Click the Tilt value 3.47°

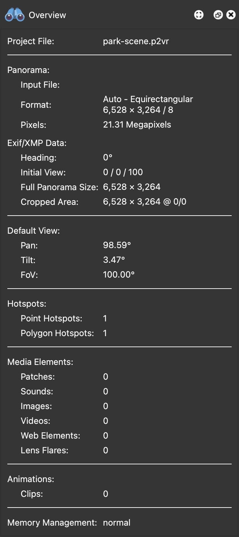[x=114, y=260]
